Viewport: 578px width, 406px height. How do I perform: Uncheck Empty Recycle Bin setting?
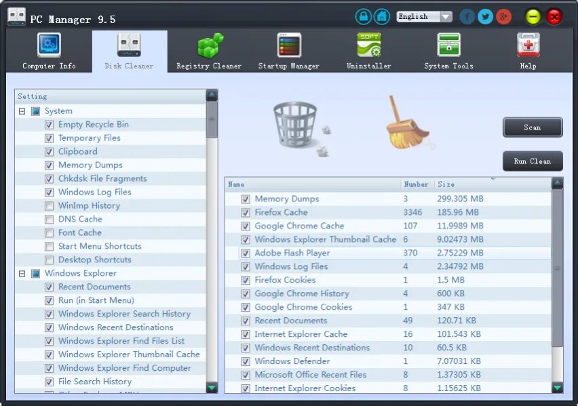tap(49, 125)
